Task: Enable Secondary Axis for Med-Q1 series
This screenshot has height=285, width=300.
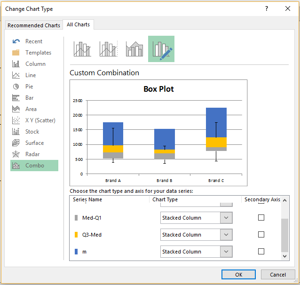Action: coord(261,217)
